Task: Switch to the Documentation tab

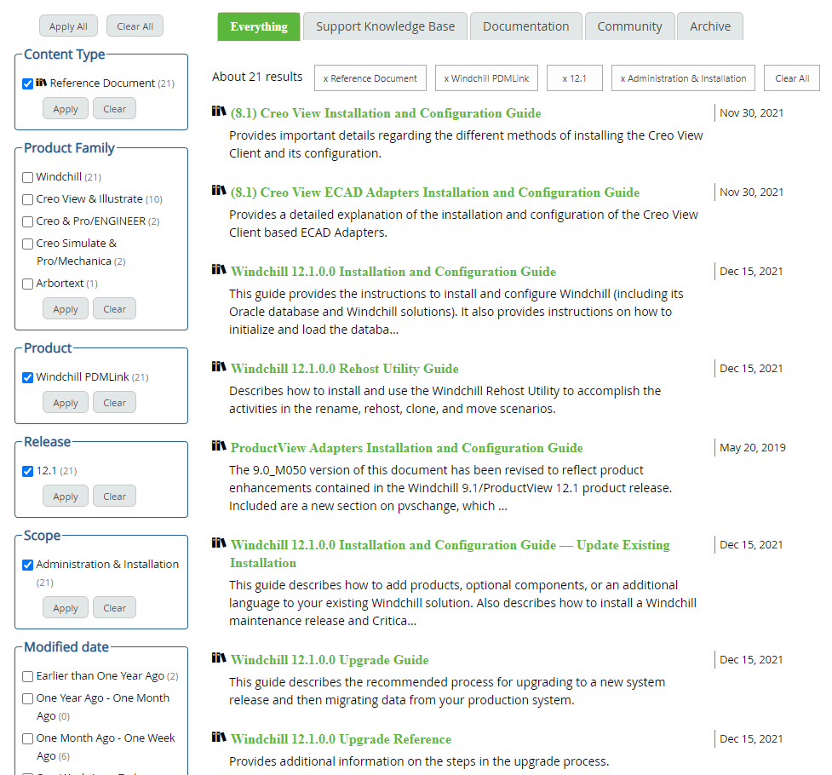Action: click(525, 26)
